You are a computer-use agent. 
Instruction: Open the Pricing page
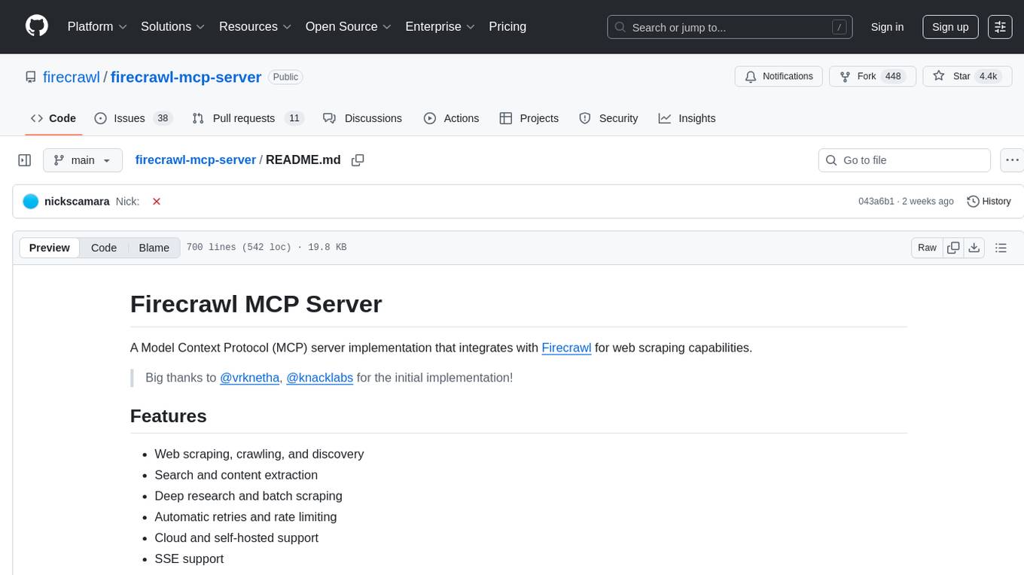pyautogui.click(x=507, y=26)
